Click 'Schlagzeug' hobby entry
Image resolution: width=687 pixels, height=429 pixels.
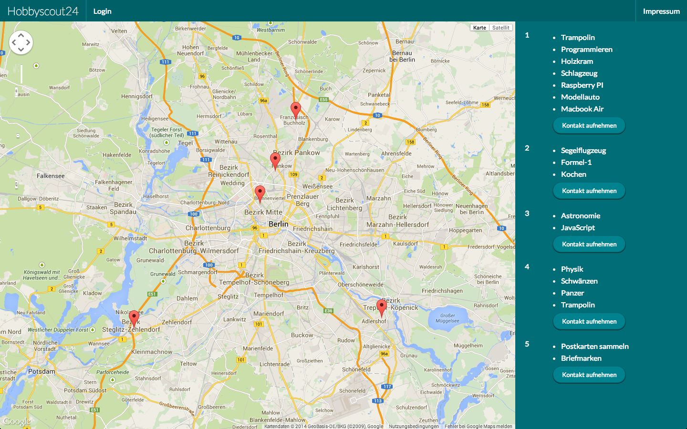click(579, 73)
